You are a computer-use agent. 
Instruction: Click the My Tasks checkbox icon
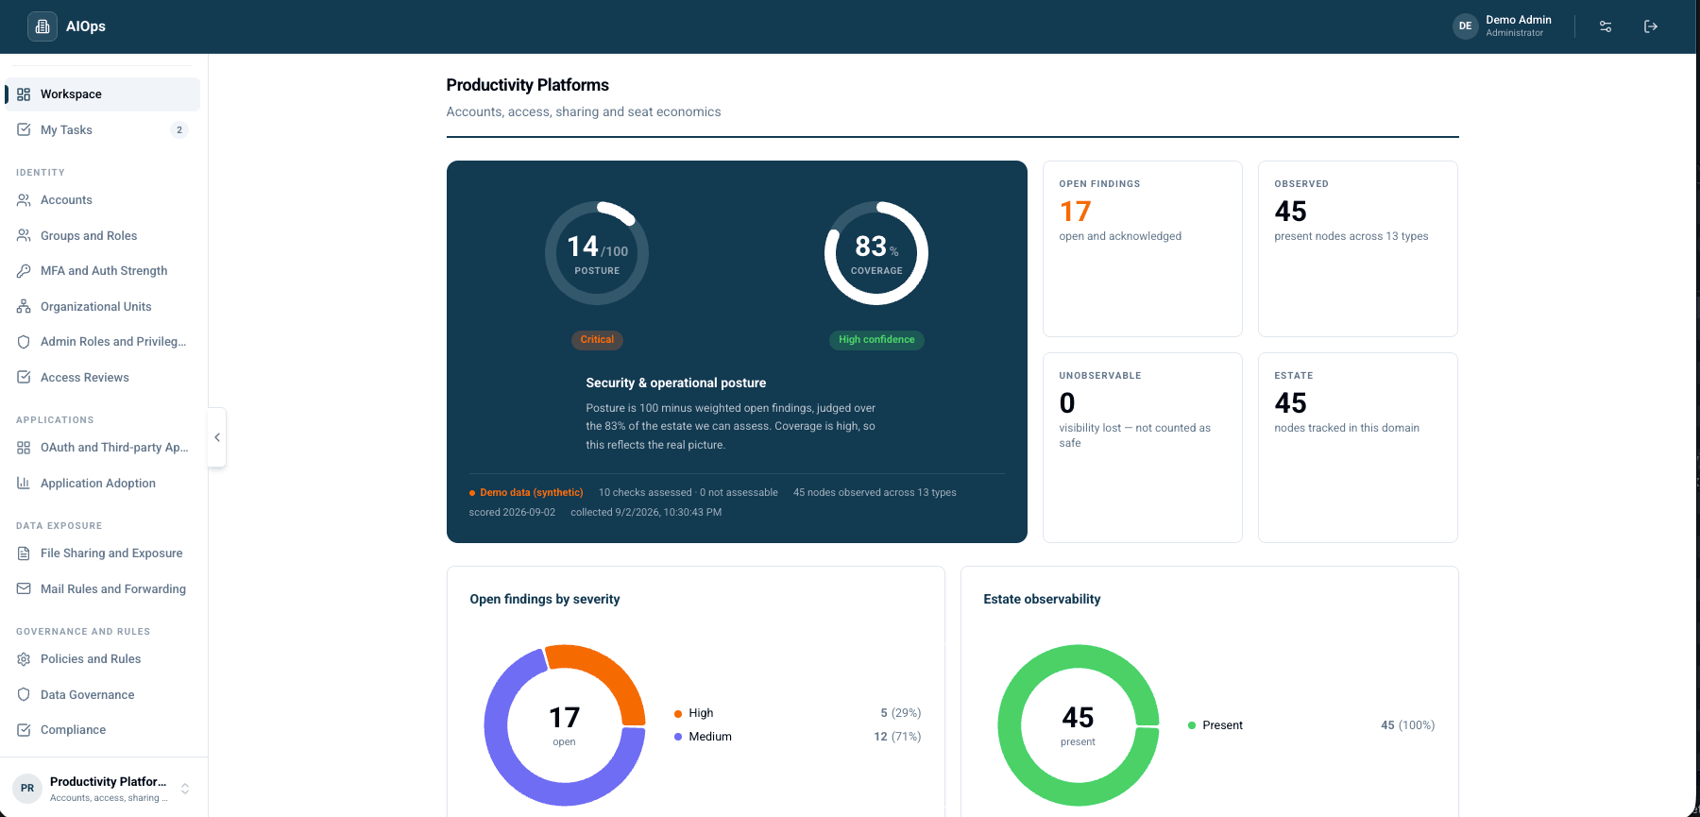(x=24, y=130)
